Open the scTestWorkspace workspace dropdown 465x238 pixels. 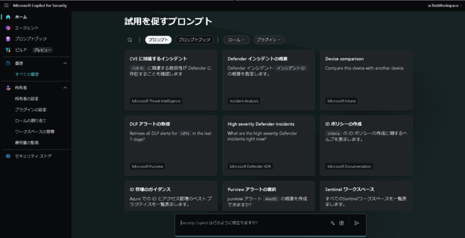(x=445, y=5)
